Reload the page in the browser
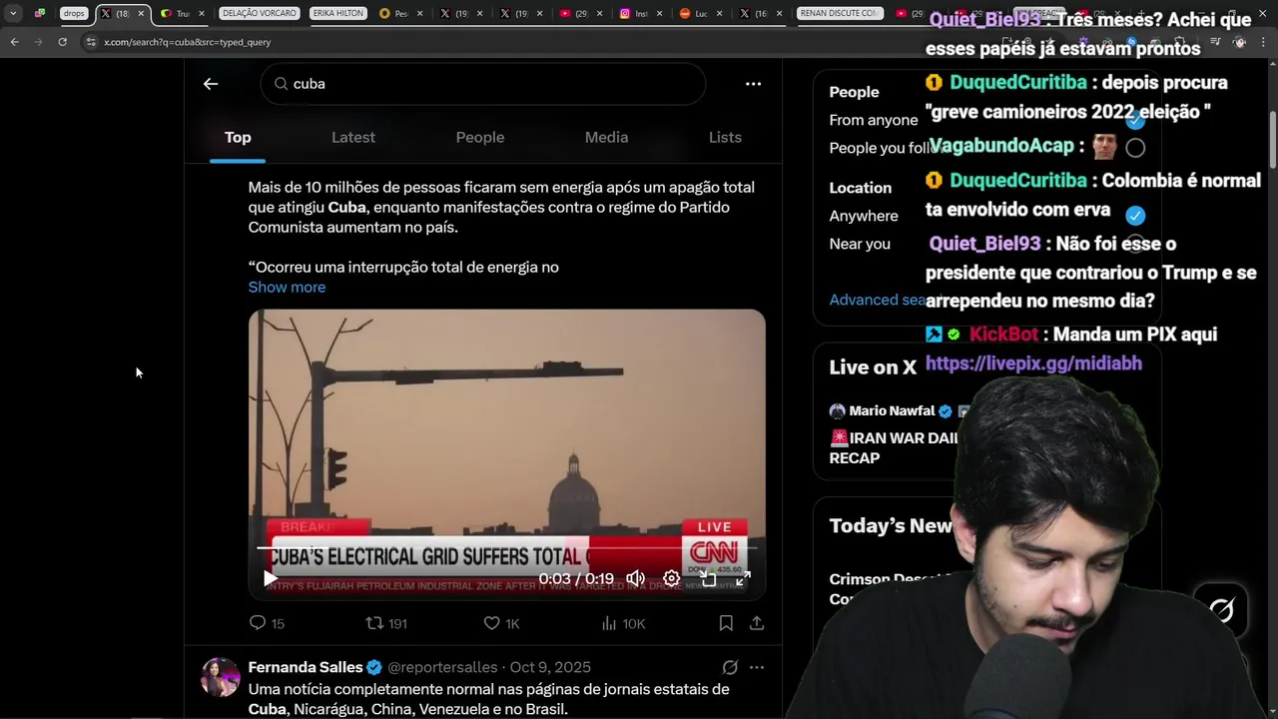The height and width of the screenshot is (719, 1278). pos(62,42)
